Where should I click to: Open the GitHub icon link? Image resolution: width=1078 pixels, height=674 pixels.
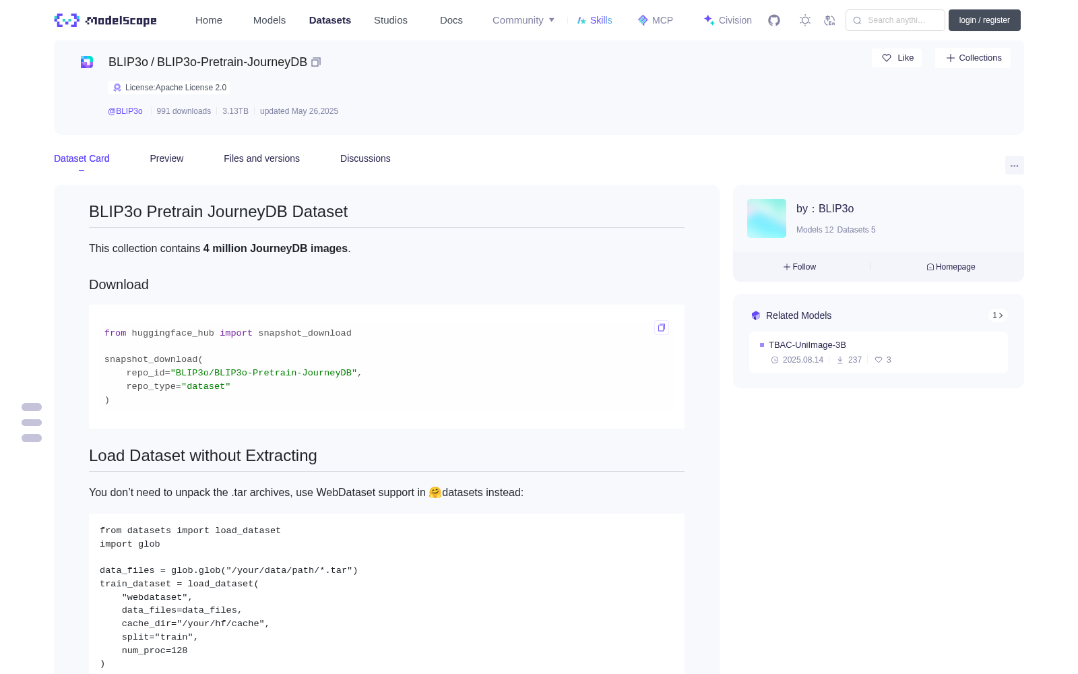774,20
